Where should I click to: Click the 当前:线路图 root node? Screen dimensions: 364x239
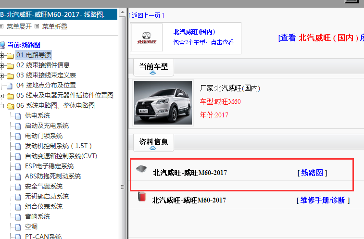pos(24,45)
